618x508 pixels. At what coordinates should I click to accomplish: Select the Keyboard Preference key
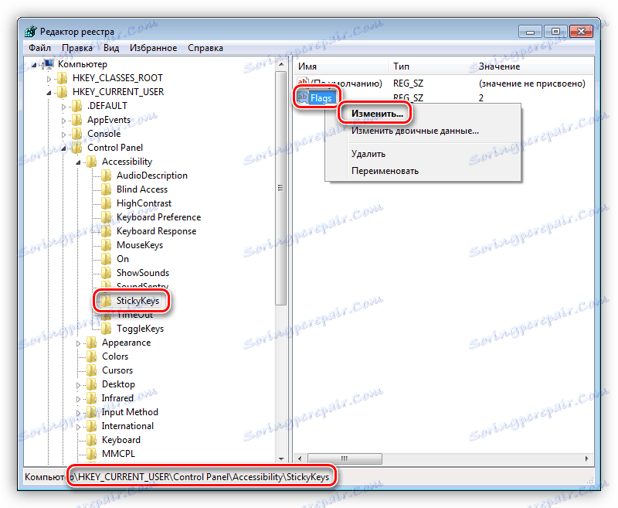[x=158, y=217]
